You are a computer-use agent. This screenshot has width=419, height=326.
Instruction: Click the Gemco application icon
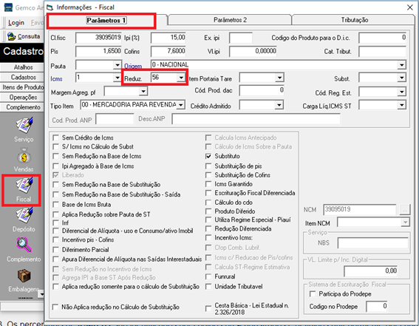pos(8,7)
